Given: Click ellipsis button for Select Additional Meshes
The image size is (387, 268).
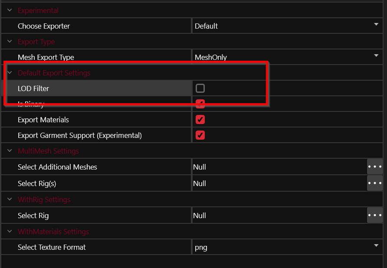Looking at the screenshot, I should tap(375, 167).
